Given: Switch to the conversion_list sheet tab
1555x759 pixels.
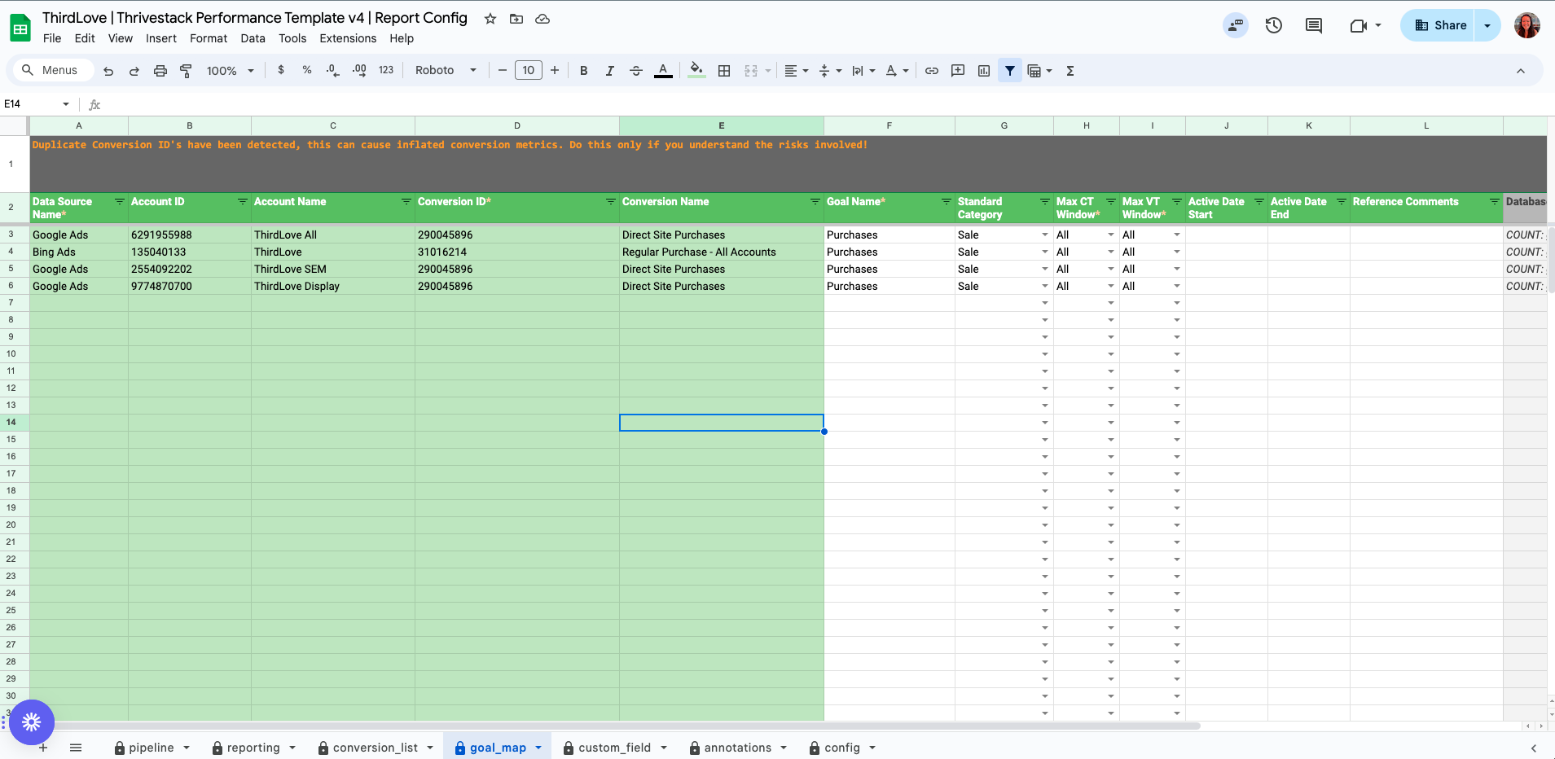Looking at the screenshot, I should point(375,748).
